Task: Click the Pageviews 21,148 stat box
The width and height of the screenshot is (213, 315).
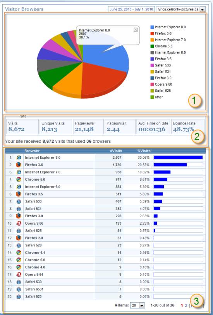Action: (x=88, y=126)
